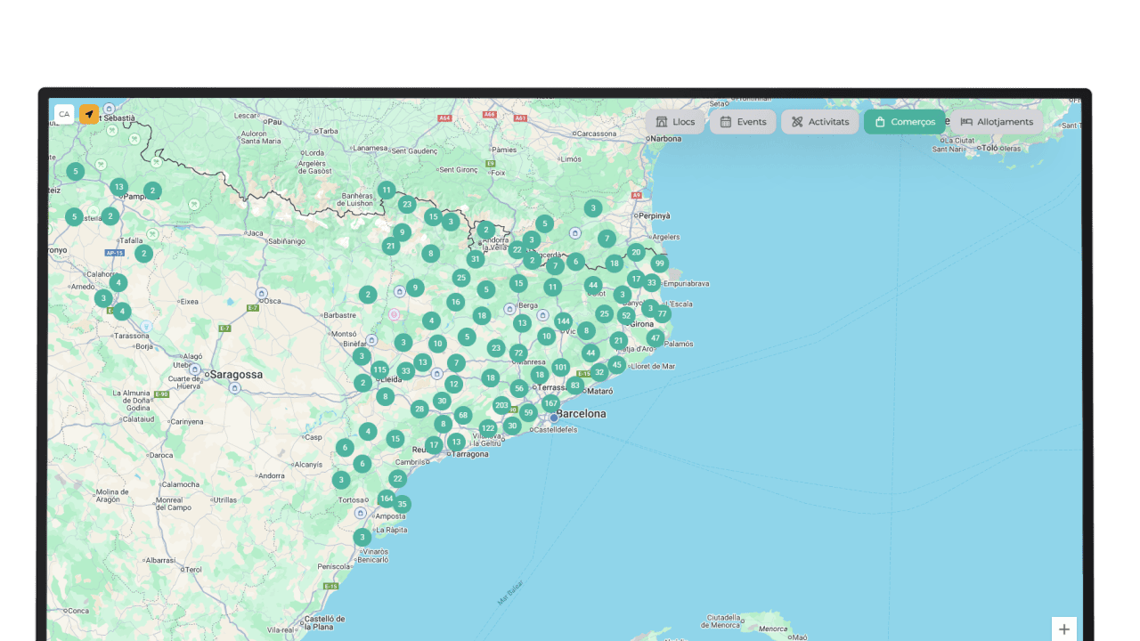Click the orange geolocation arrow button
The image size is (1140, 641).
point(89,113)
